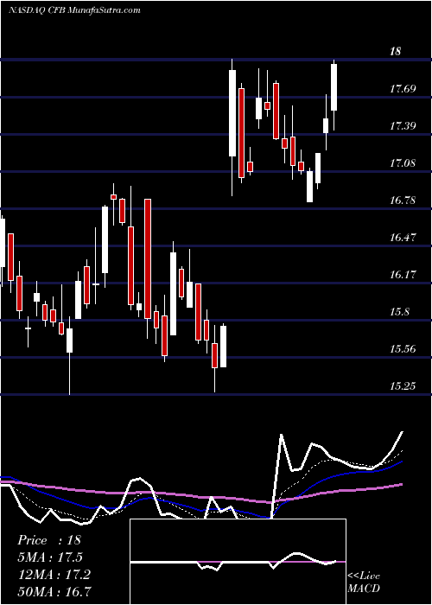Click the '12MA : 17.2' readout

point(54,575)
